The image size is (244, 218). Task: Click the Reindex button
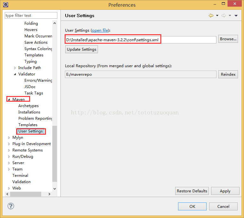228,74
